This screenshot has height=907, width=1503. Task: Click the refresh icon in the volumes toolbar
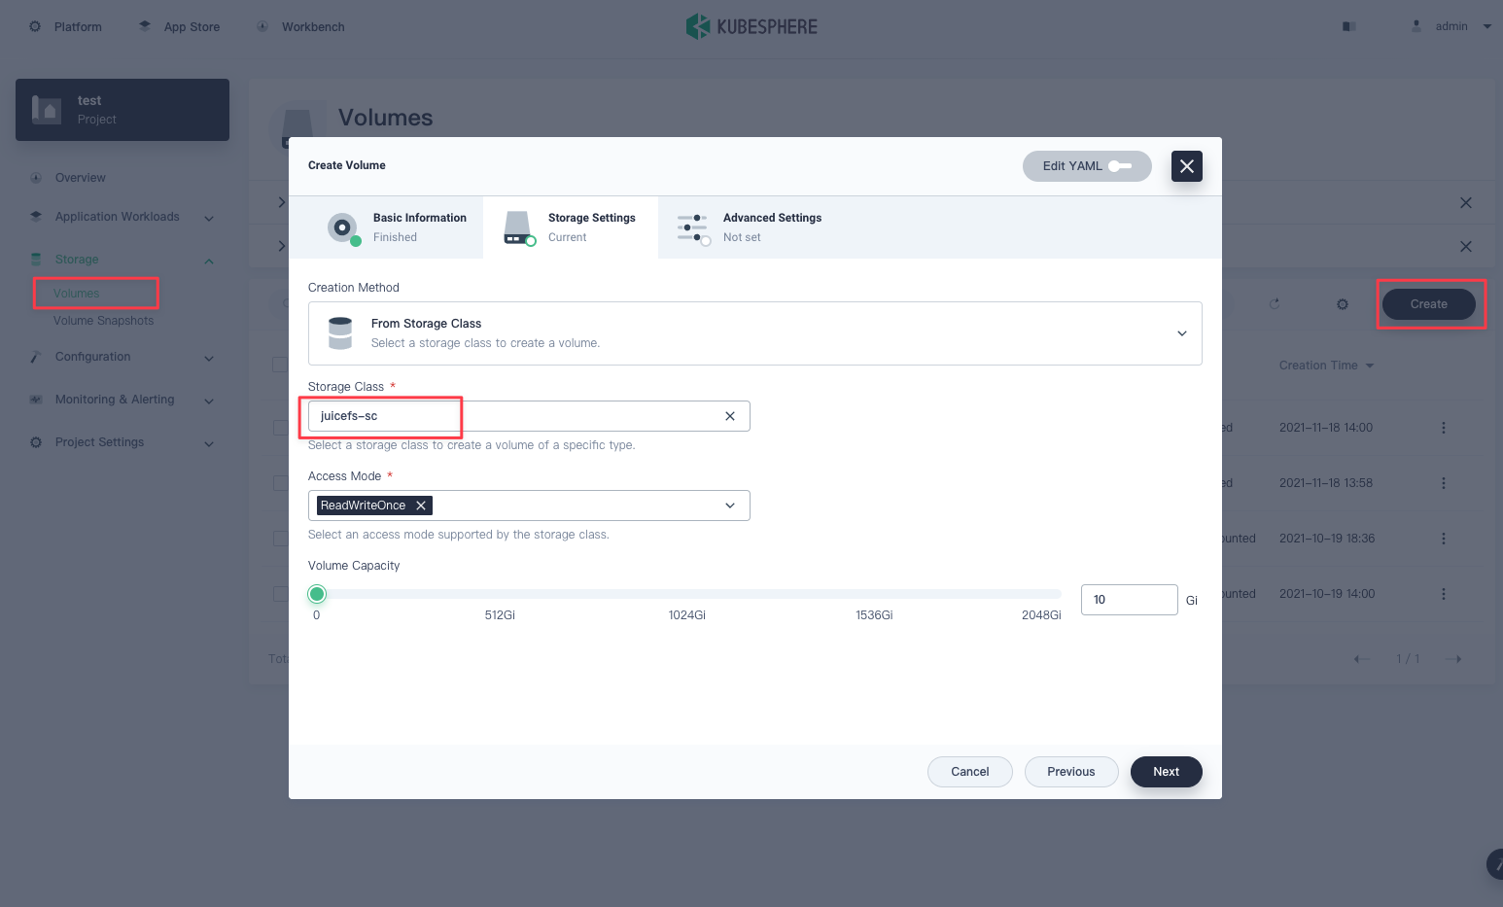pos(1274,304)
